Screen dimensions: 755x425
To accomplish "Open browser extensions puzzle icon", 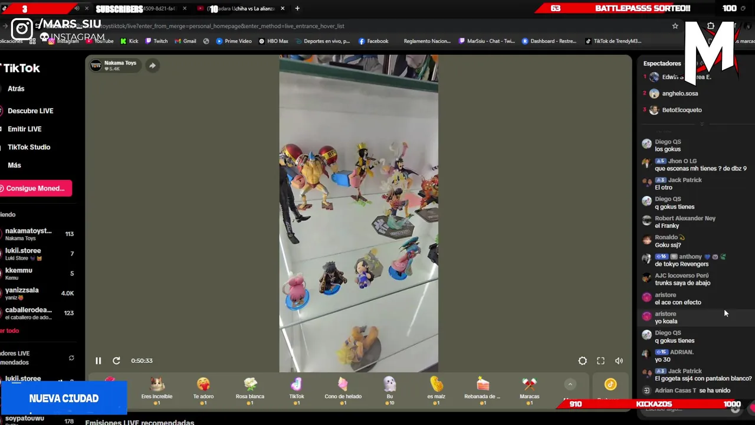I will click(711, 26).
